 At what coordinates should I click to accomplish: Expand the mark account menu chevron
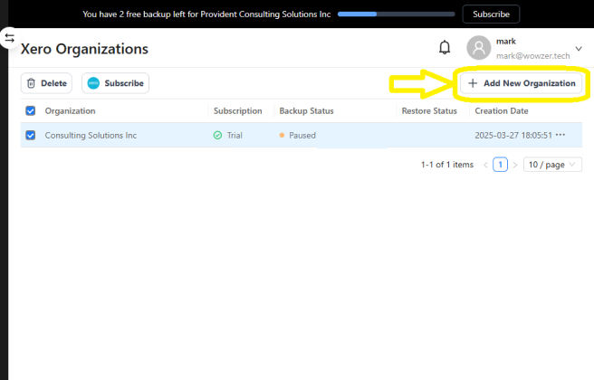point(579,48)
